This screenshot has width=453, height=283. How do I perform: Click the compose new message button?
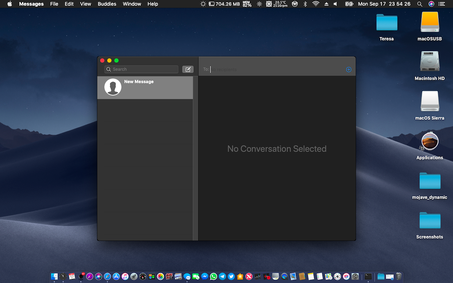(188, 69)
